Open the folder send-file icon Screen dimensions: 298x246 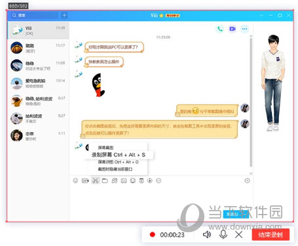(x=105, y=181)
